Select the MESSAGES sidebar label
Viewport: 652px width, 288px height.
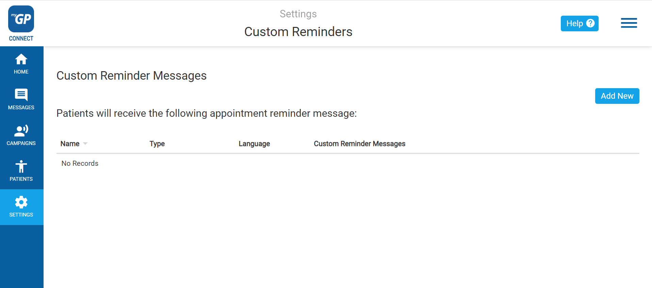coord(21,108)
